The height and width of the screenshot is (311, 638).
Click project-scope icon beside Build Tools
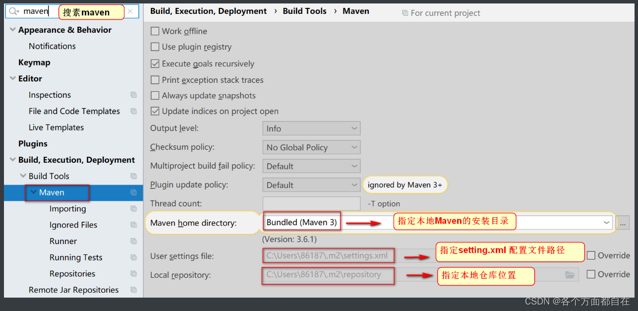[x=133, y=176]
